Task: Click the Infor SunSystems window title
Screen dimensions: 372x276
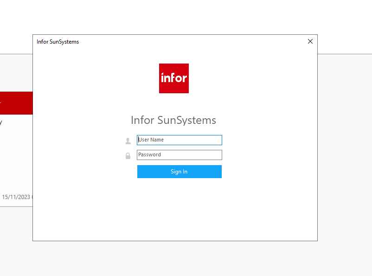Action: pyautogui.click(x=58, y=42)
